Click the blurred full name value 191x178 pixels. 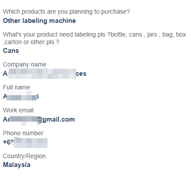[x=21, y=96]
